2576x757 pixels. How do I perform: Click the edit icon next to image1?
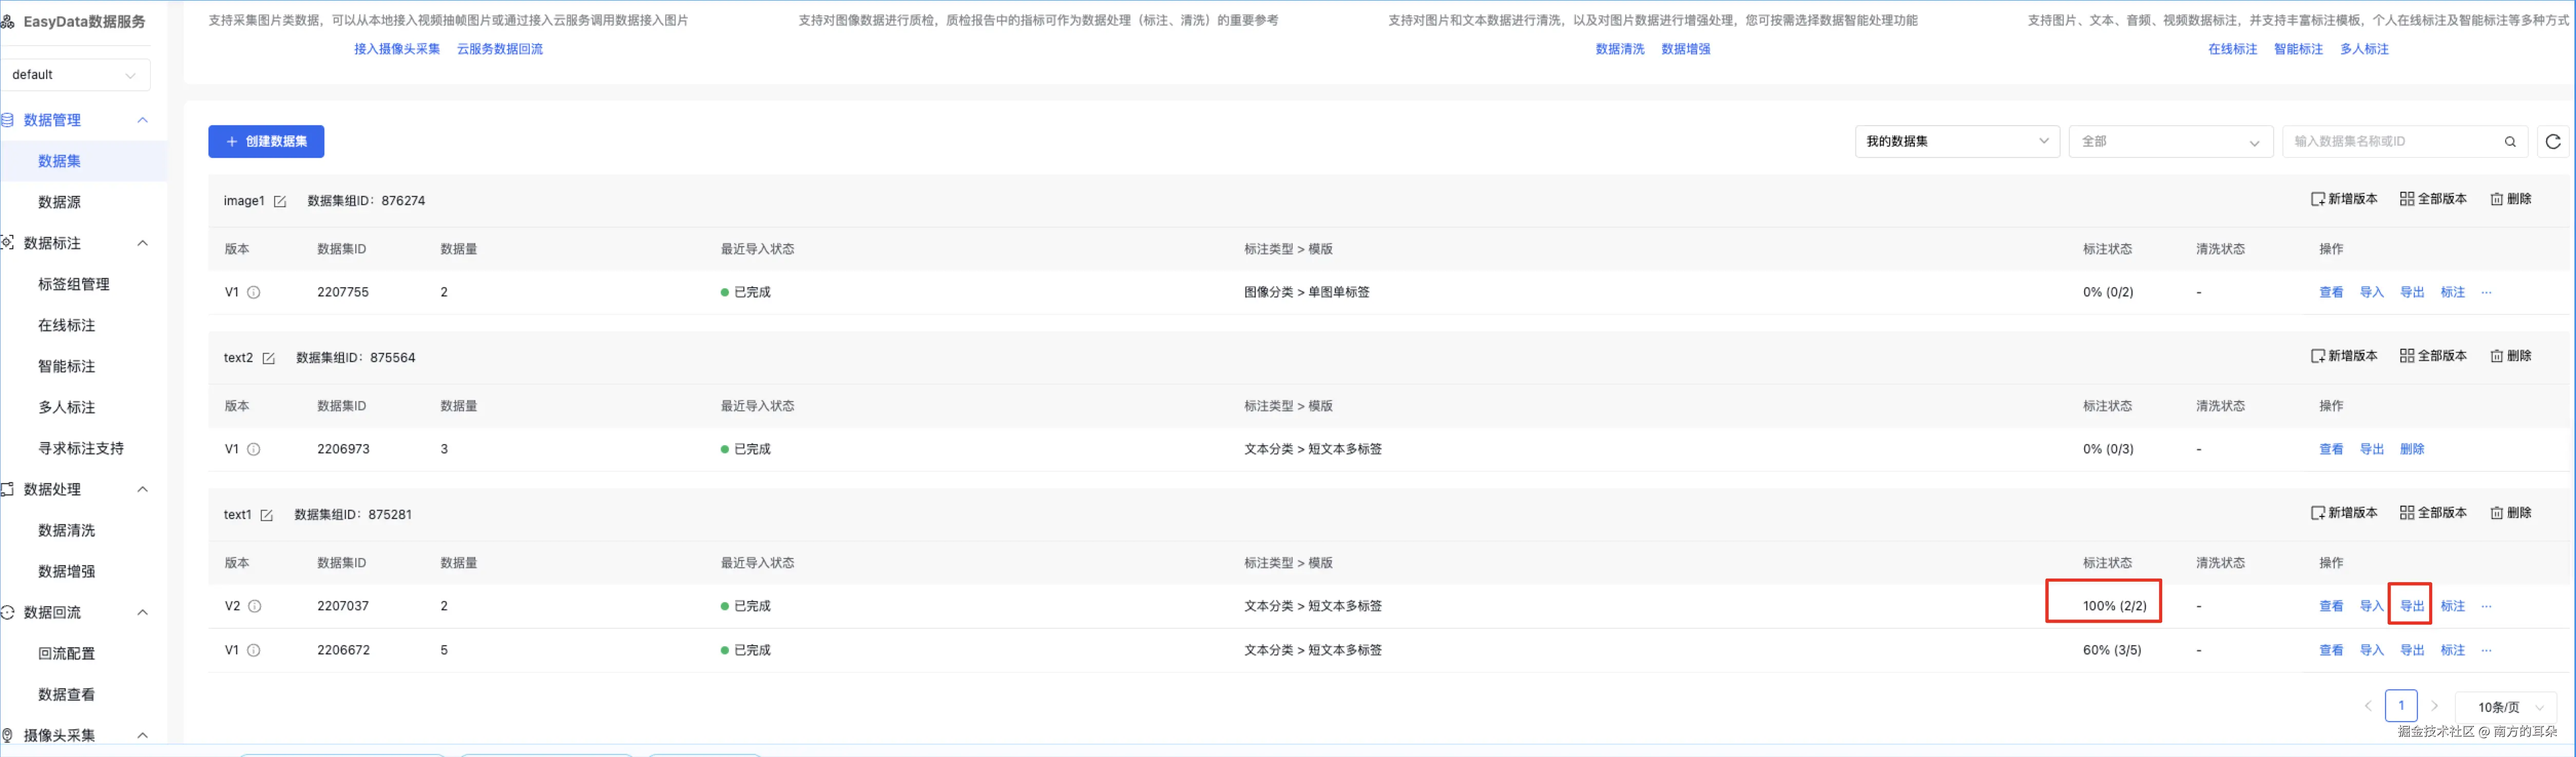280,202
